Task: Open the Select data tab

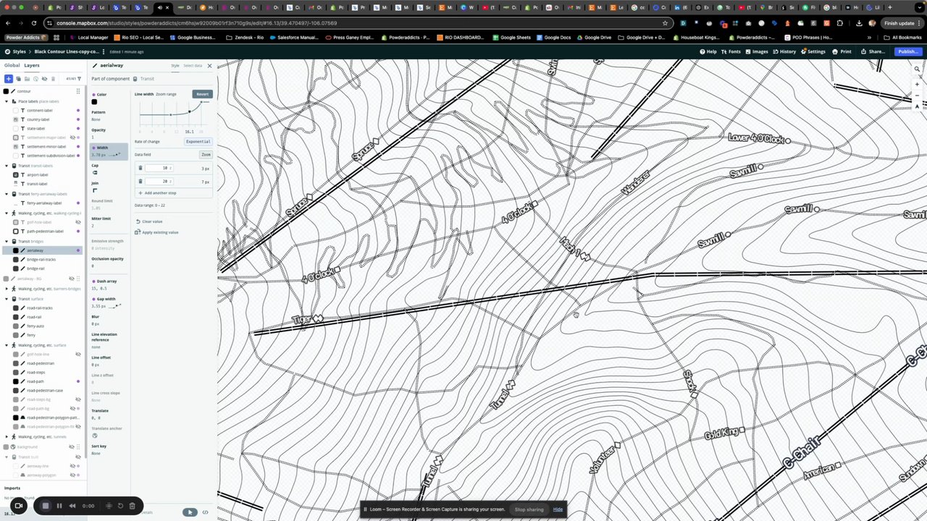Action: [193, 66]
